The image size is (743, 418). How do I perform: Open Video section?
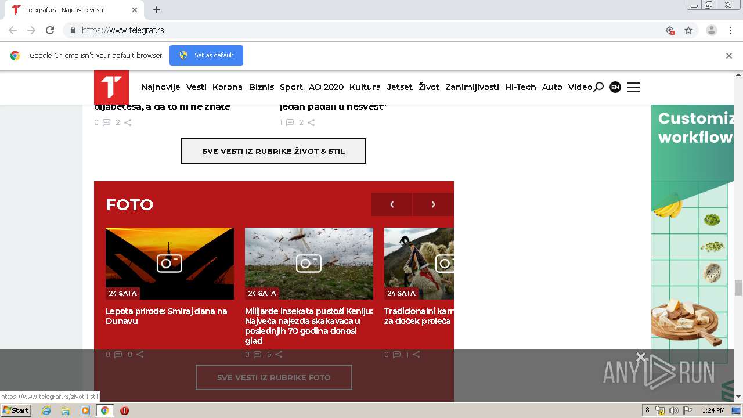click(580, 87)
